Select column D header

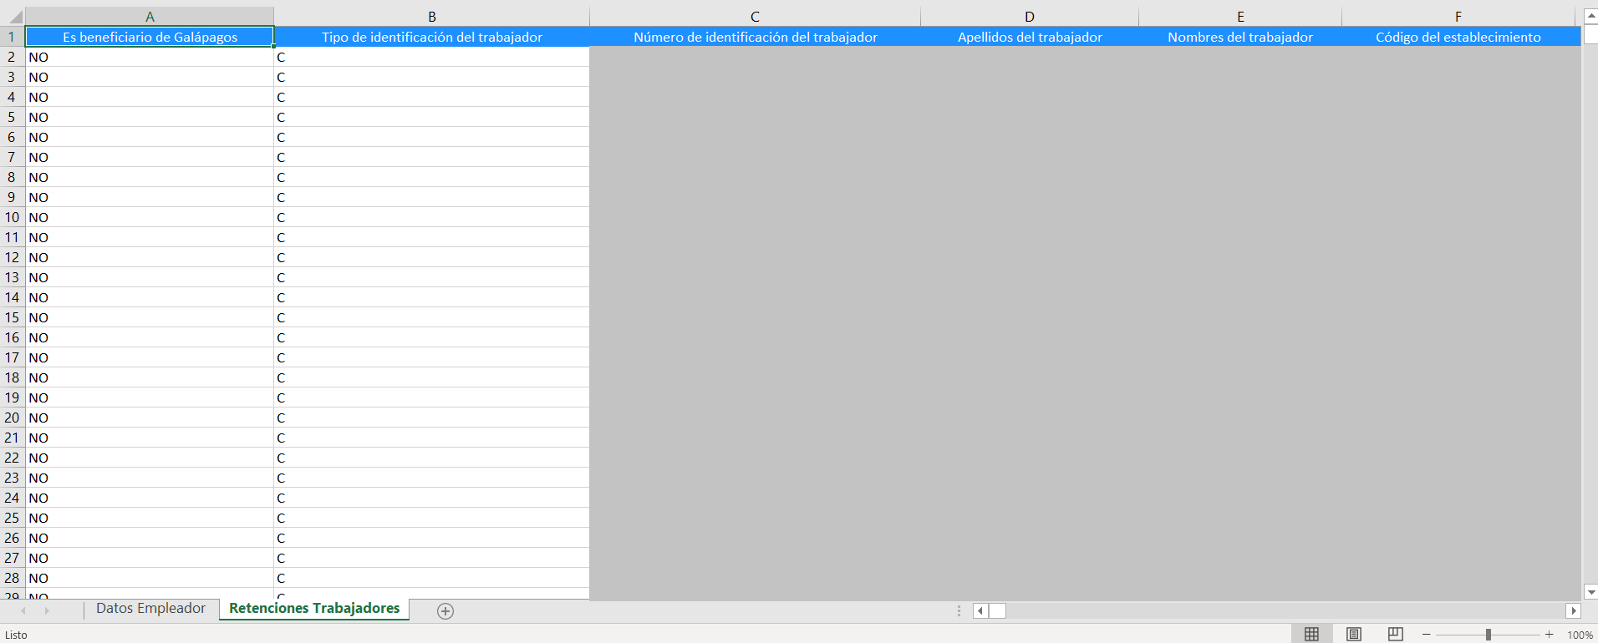click(1030, 17)
